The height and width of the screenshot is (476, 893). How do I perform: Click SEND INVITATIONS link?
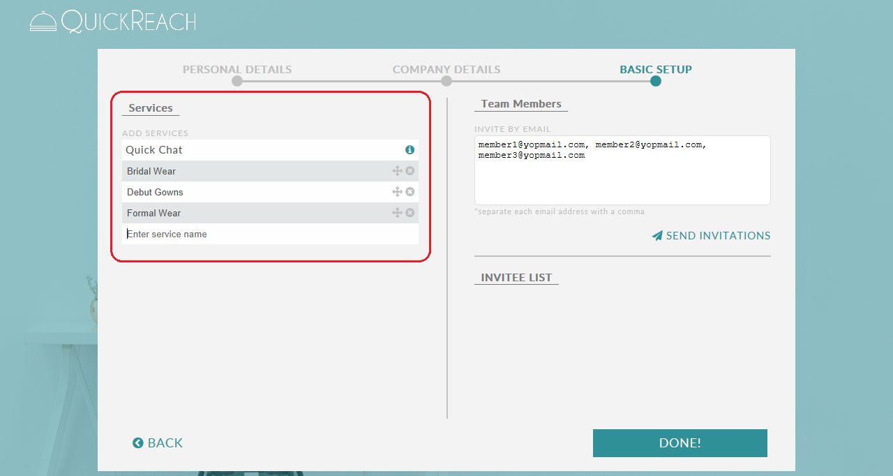click(x=711, y=236)
